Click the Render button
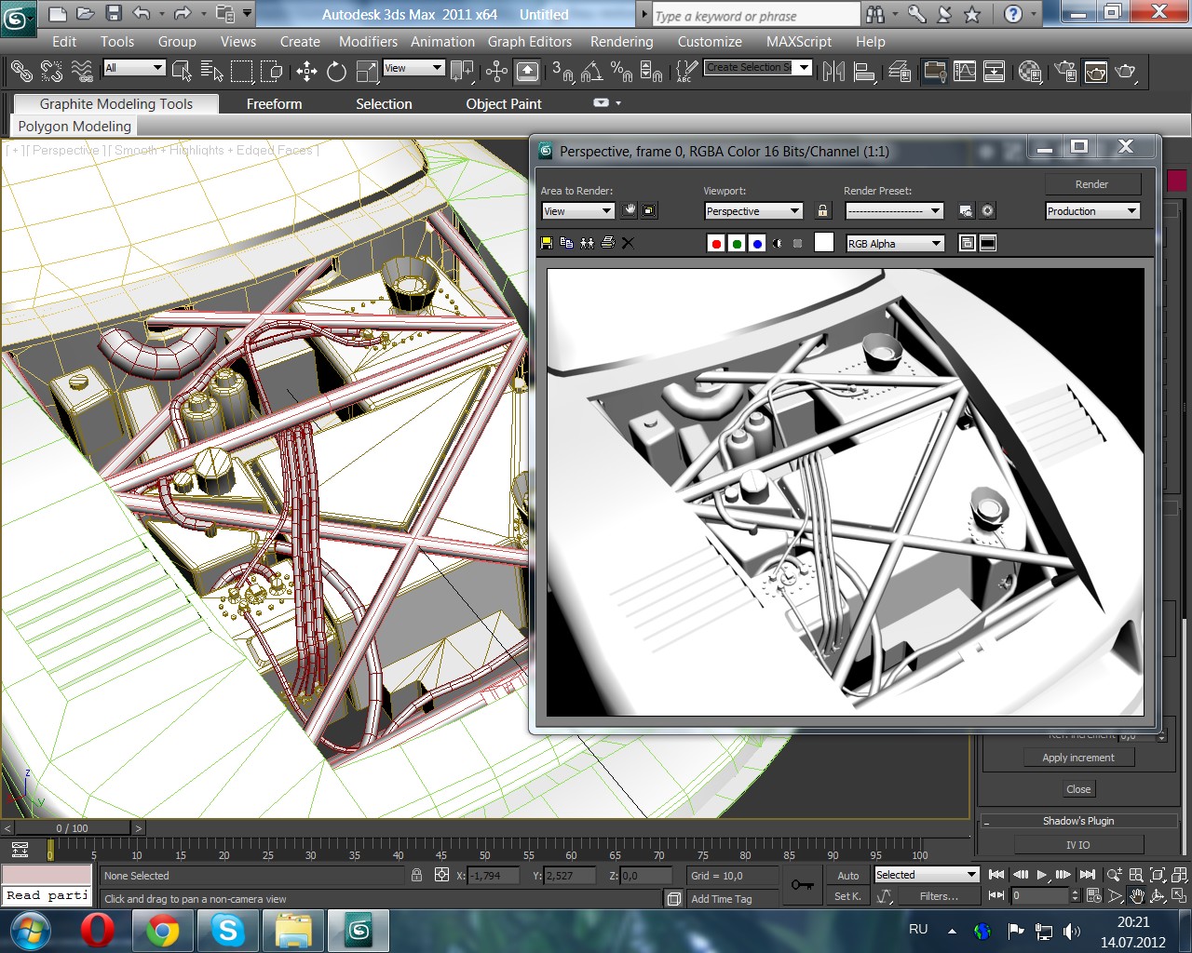1192x953 pixels. [x=1092, y=184]
